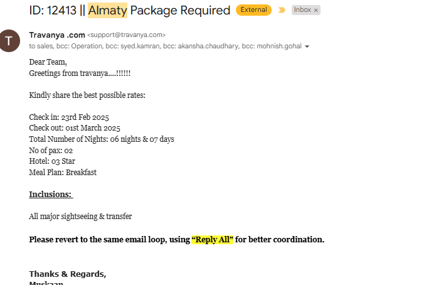Click the "Meal Plan: Breakfast" line
Viewport: 436px width, 285px height.
[63, 172]
